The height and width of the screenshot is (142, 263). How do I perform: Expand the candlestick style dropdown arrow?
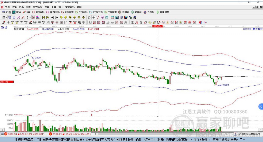[x=30, y=17]
